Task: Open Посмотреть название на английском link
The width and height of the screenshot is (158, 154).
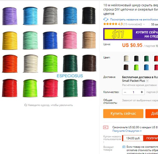Action: (134, 19)
